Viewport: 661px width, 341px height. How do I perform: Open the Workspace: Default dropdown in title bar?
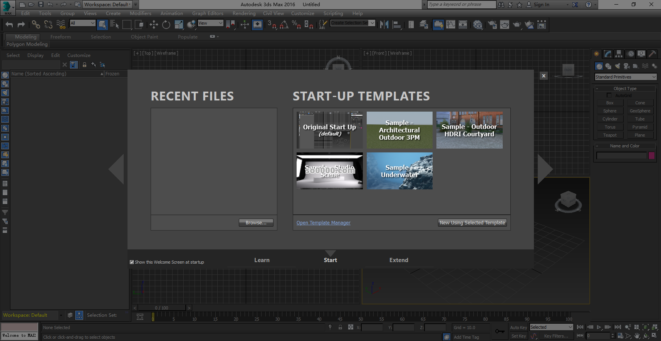tap(107, 5)
